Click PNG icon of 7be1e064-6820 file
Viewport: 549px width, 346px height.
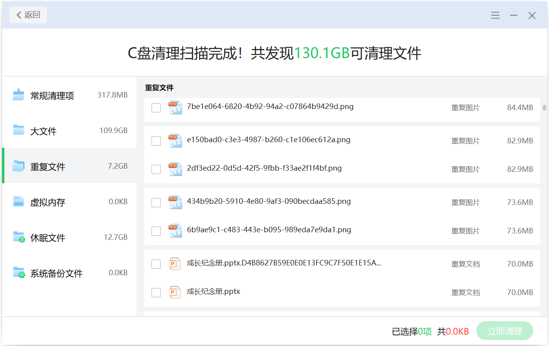pyautogui.click(x=175, y=107)
